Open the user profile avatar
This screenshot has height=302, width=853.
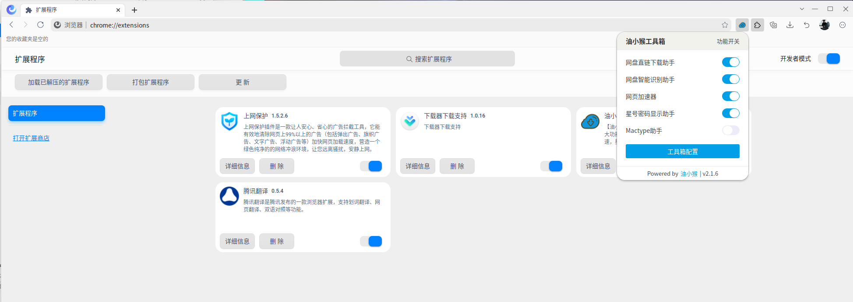tap(825, 25)
